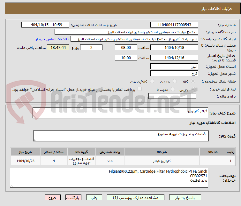
Task: Click the 08:00 deadline time field
Action: click(x=126, y=47)
